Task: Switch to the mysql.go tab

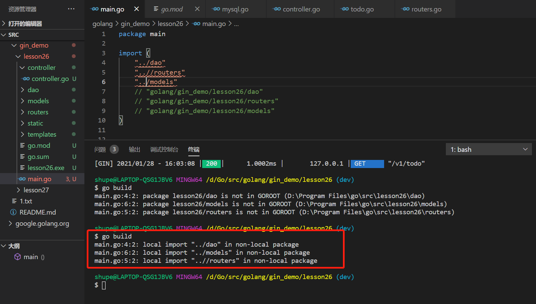Action: [235, 9]
